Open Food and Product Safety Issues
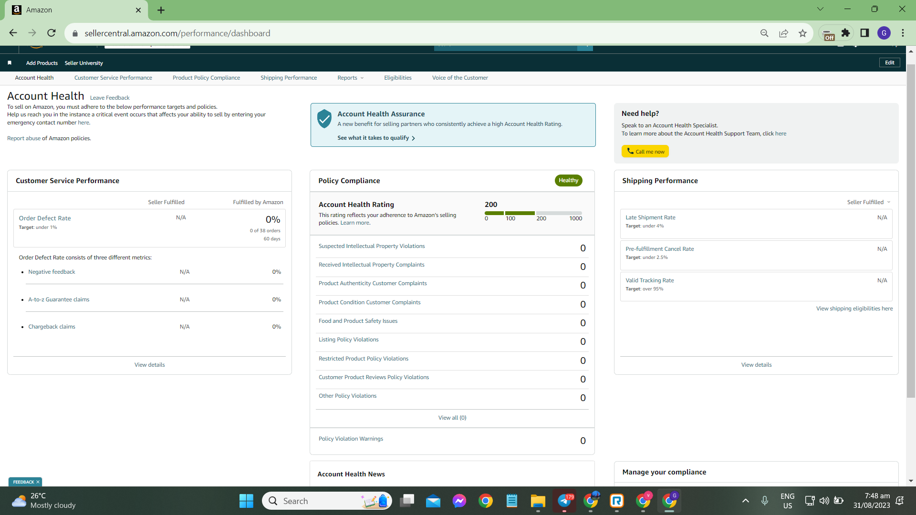The image size is (916, 515). coord(358,321)
